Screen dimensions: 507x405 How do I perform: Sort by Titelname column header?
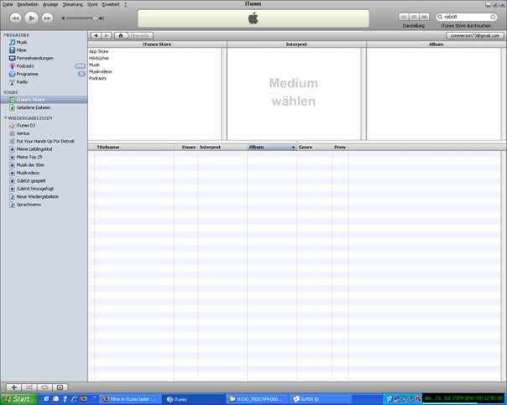(x=134, y=147)
